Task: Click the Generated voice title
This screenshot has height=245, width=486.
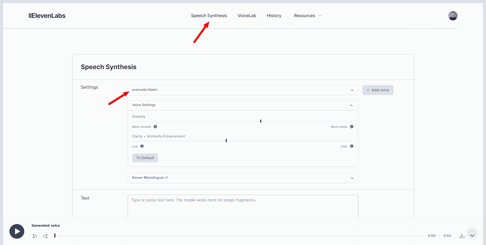Action: click(46, 225)
